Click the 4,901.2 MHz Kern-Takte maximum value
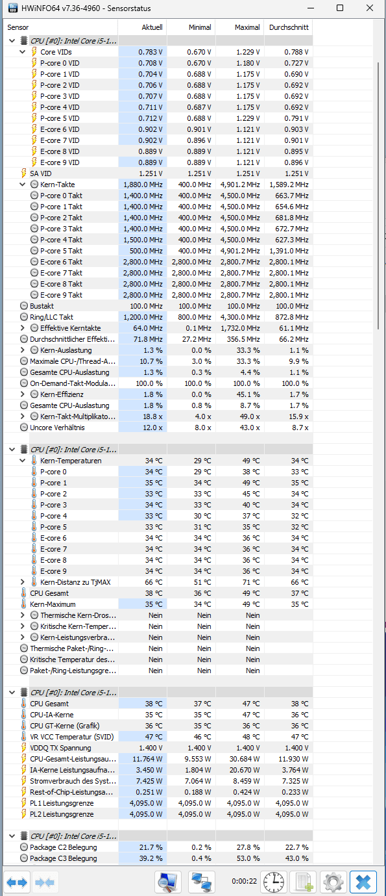 coord(240,185)
